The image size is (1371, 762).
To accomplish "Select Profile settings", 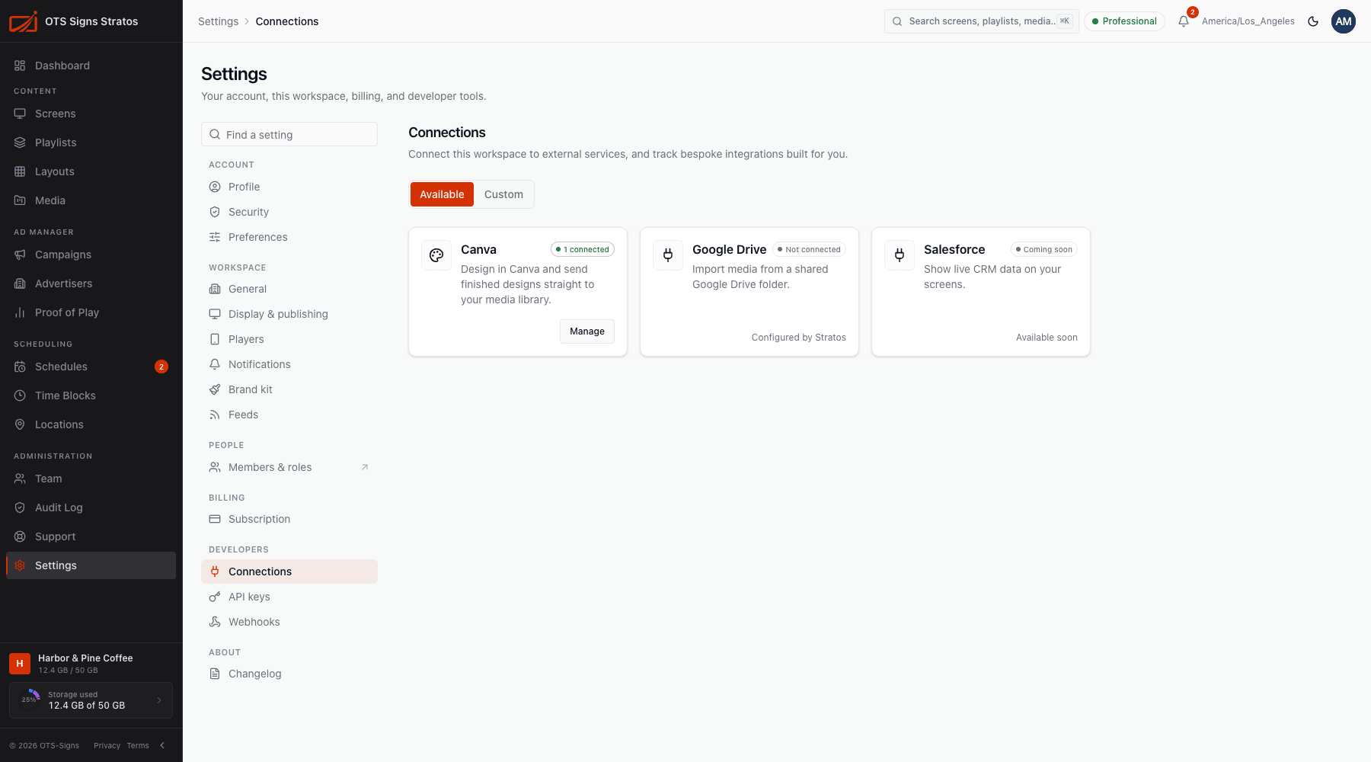I will [x=289, y=187].
